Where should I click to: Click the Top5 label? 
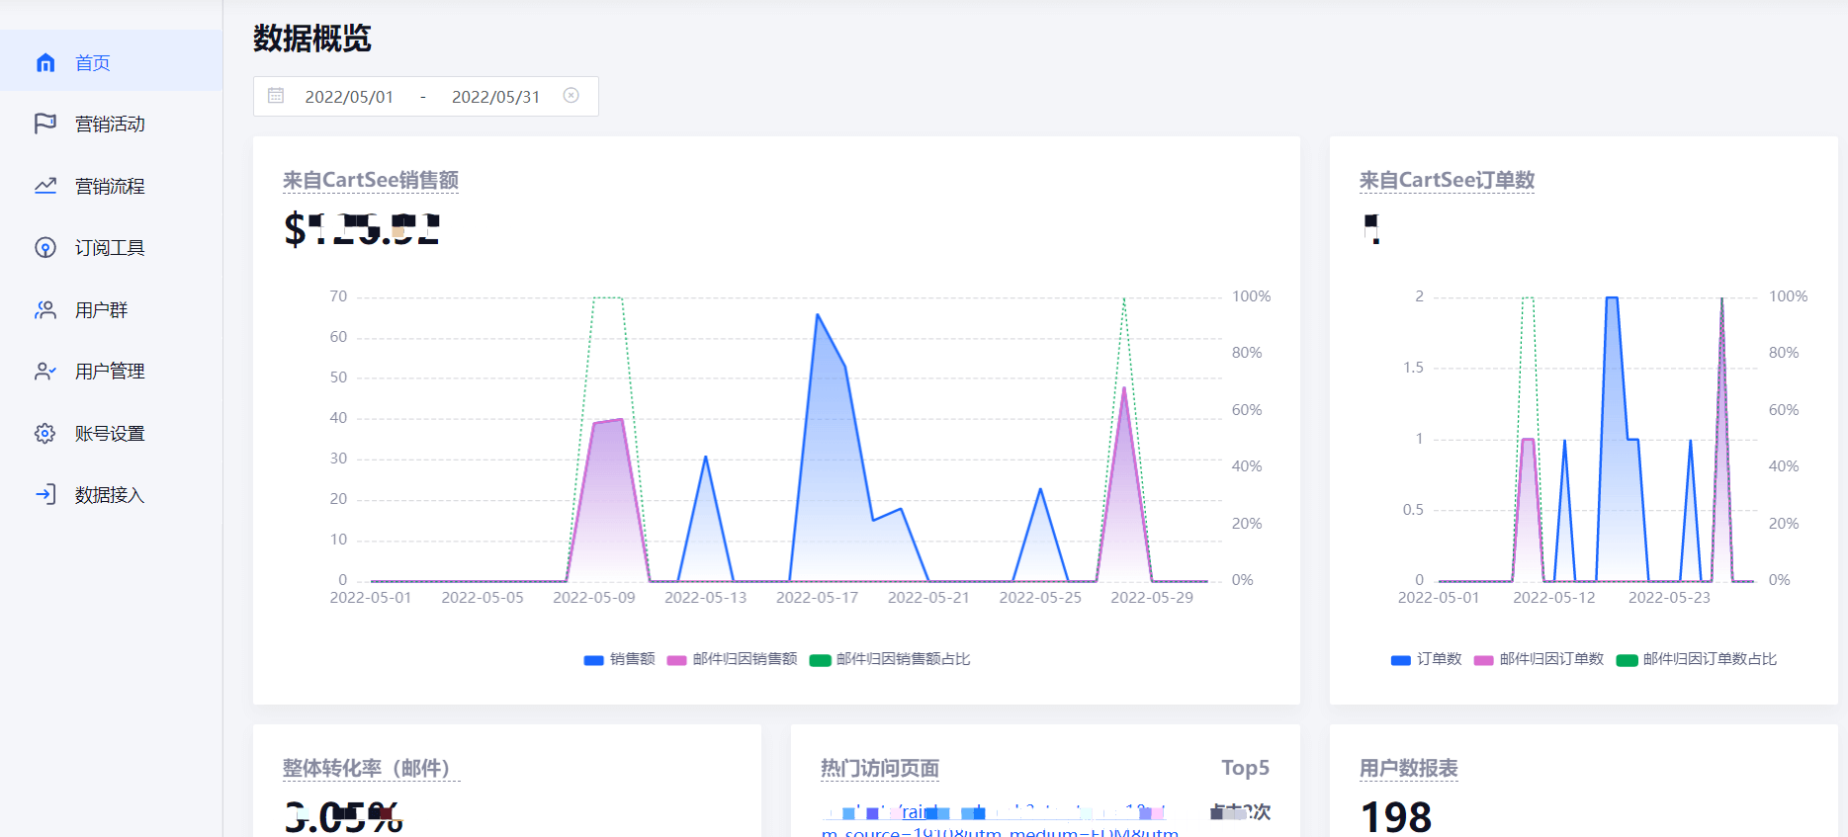click(1246, 768)
